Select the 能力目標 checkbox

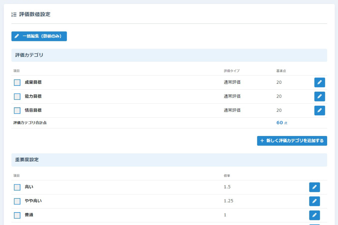coord(17,97)
